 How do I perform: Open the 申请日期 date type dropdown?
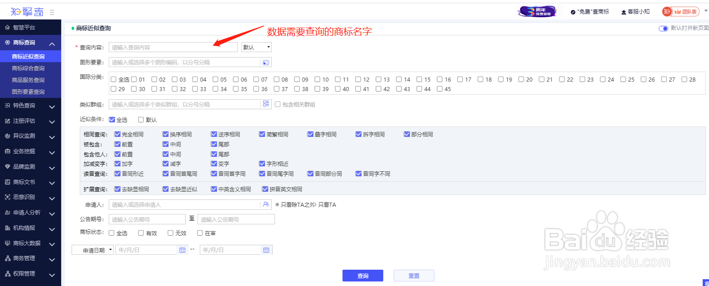(92, 249)
